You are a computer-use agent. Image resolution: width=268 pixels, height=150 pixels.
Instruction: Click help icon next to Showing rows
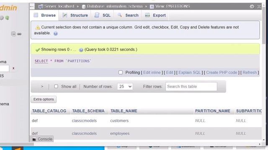point(81,50)
